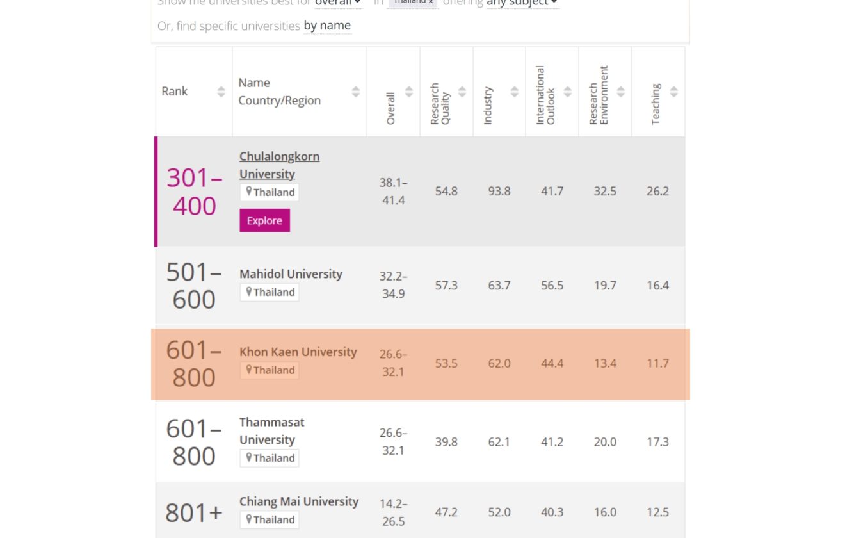This screenshot has width=845, height=538.
Task: Sort by Teaching score arrows
Action: pos(673,92)
